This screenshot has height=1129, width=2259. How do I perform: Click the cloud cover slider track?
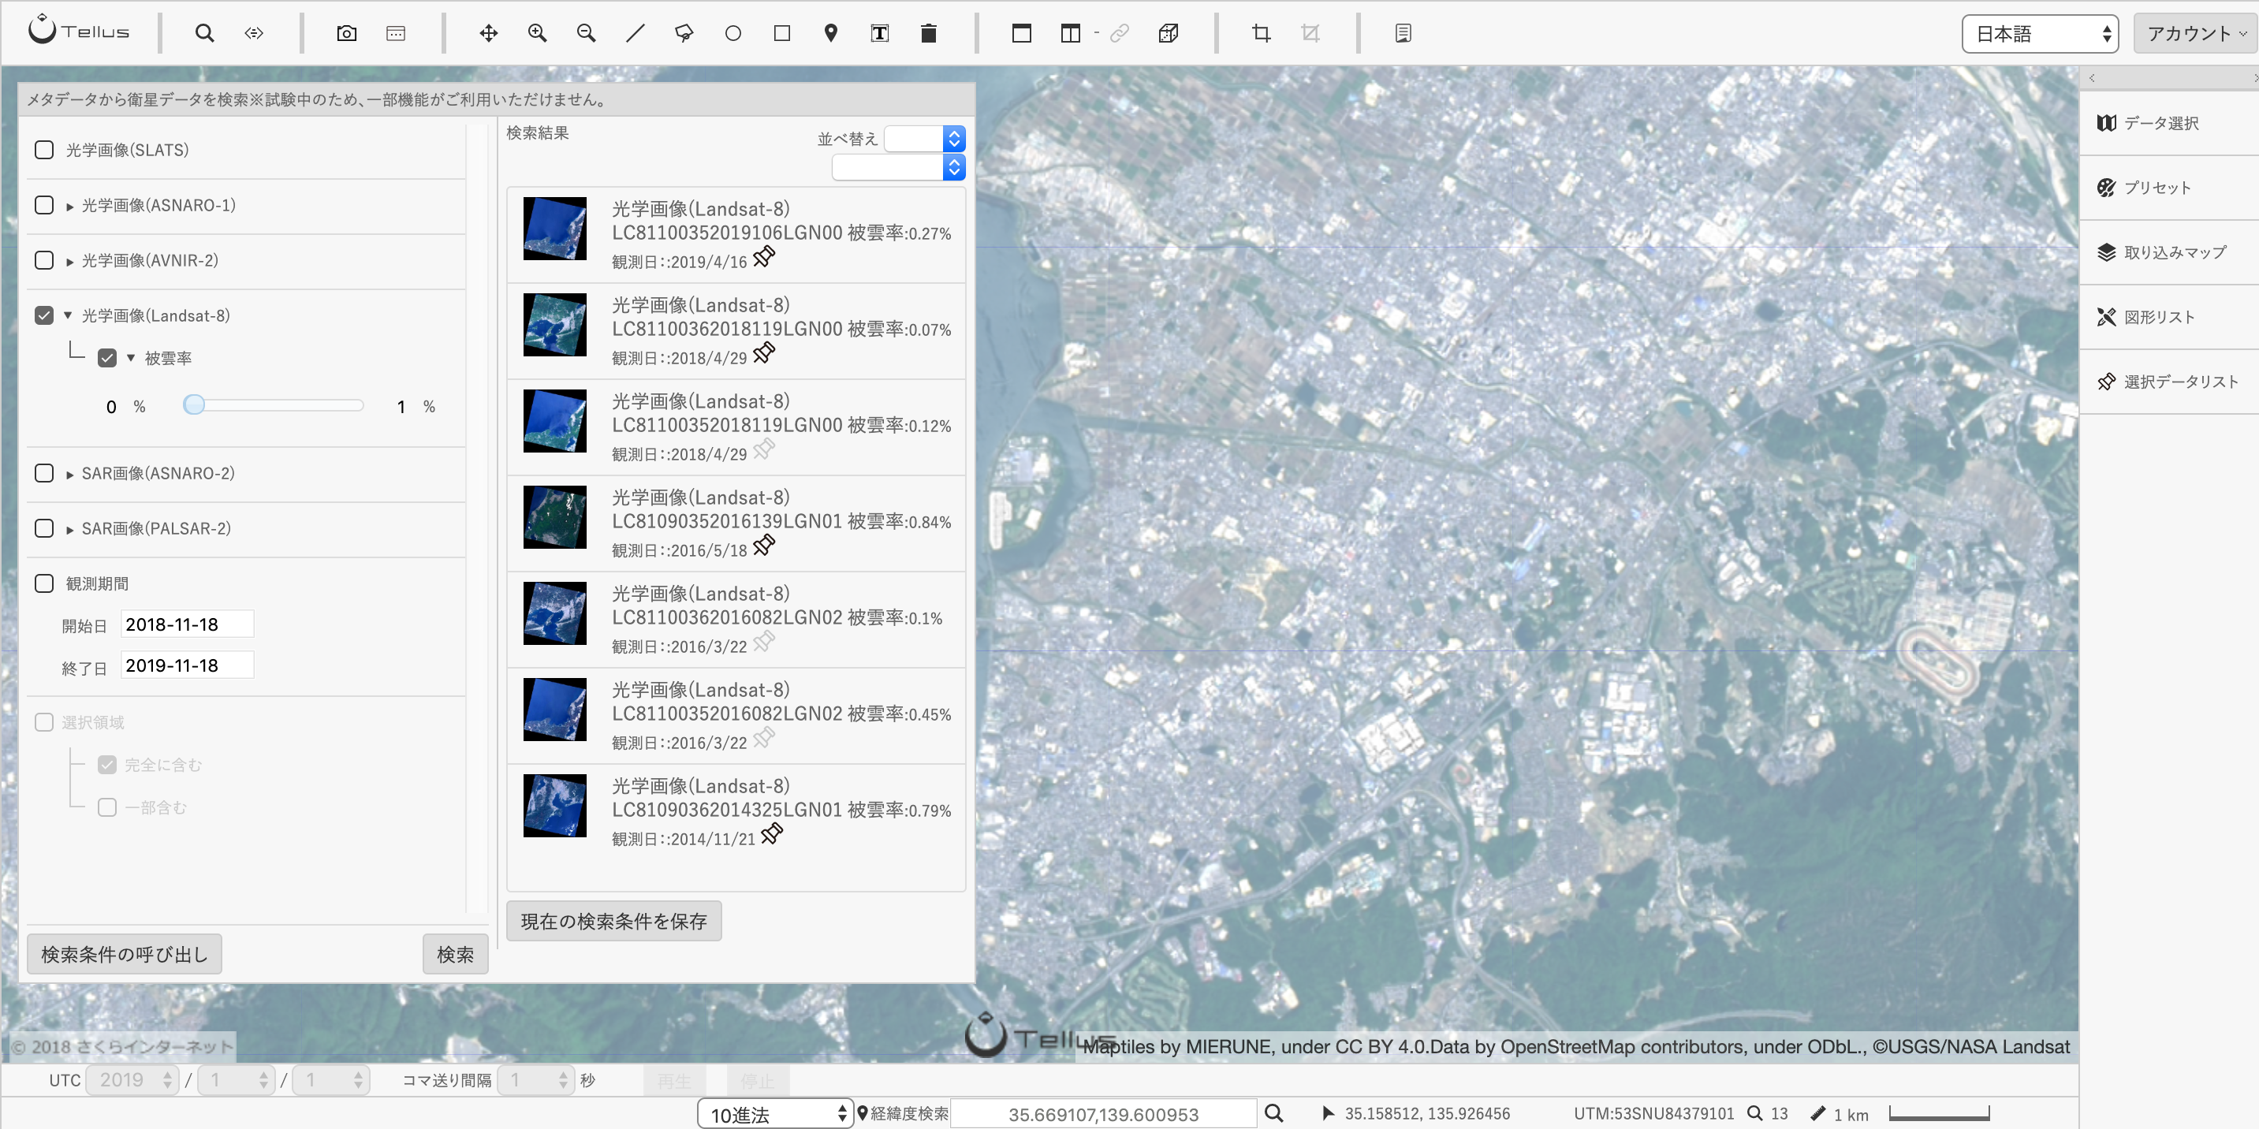(x=274, y=405)
